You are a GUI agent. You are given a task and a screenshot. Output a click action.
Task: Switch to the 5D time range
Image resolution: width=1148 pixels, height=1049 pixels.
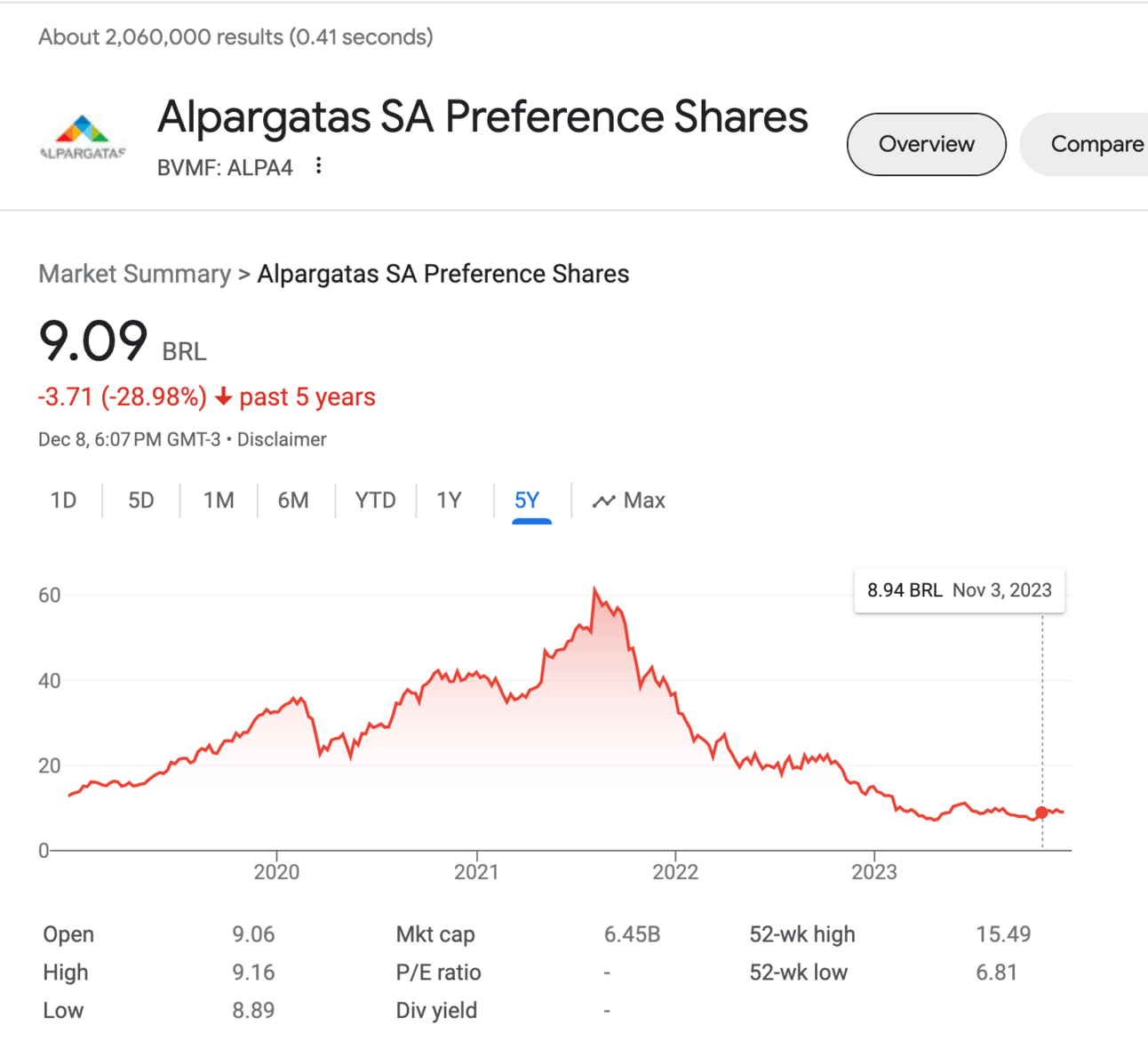pyautogui.click(x=141, y=500)
